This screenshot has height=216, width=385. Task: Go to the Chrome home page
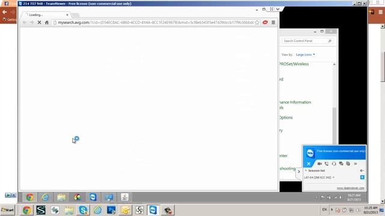pos(47,22)
